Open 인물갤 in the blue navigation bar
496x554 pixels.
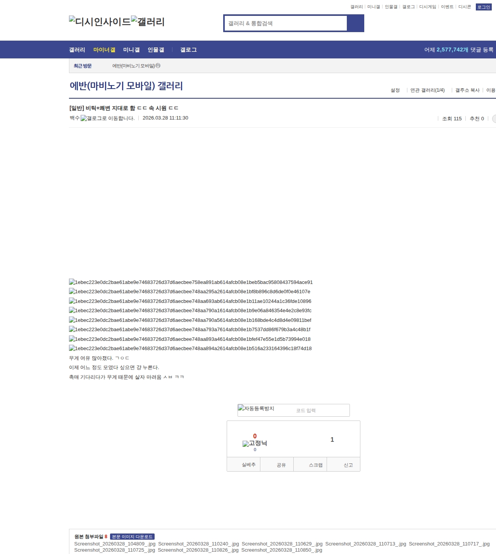[156, 50]
